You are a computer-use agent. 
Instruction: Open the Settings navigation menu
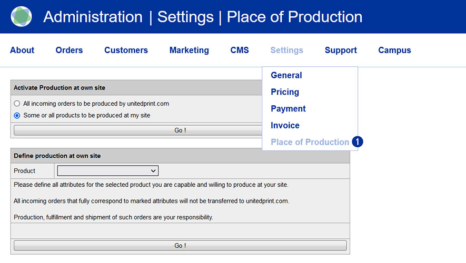pos(286,50)
